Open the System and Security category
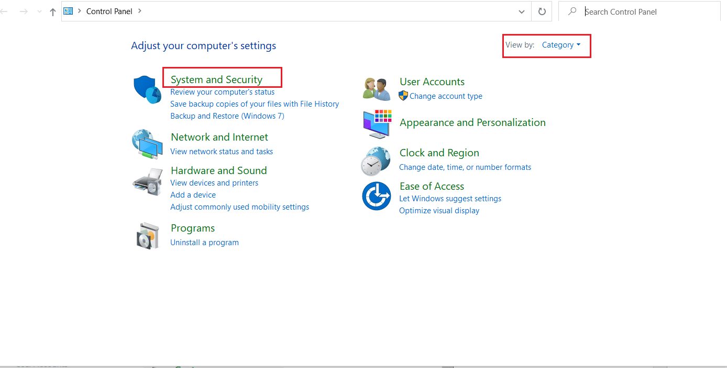Screen dimensions: 727x368 click(x=216, y=79)
